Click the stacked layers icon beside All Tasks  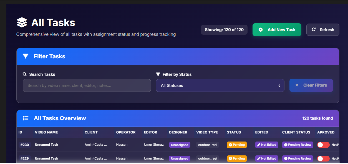click(22, 22)
